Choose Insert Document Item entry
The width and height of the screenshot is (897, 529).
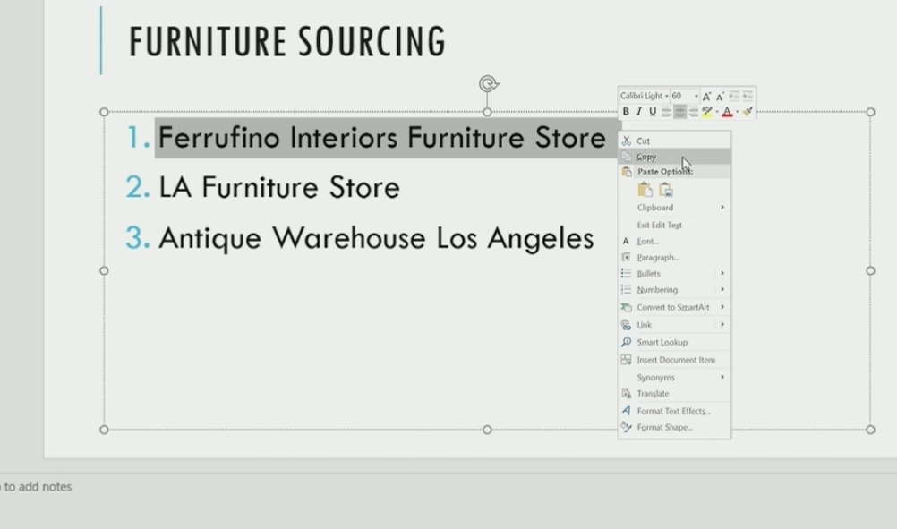[674, 360]
